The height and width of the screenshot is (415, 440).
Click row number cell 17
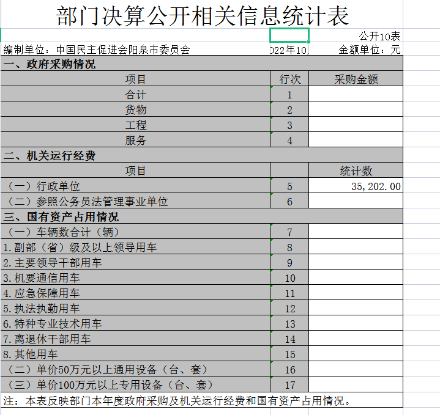tap(289, 384)
